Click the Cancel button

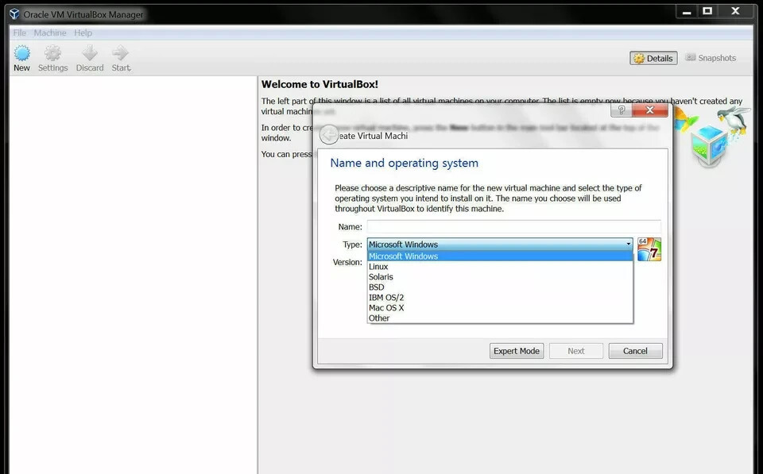[635, 351]
